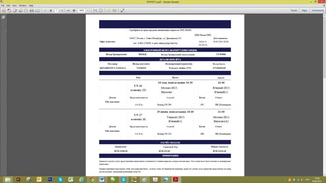
Task: Select the highlight text tool icon
Action: point(114,10)
